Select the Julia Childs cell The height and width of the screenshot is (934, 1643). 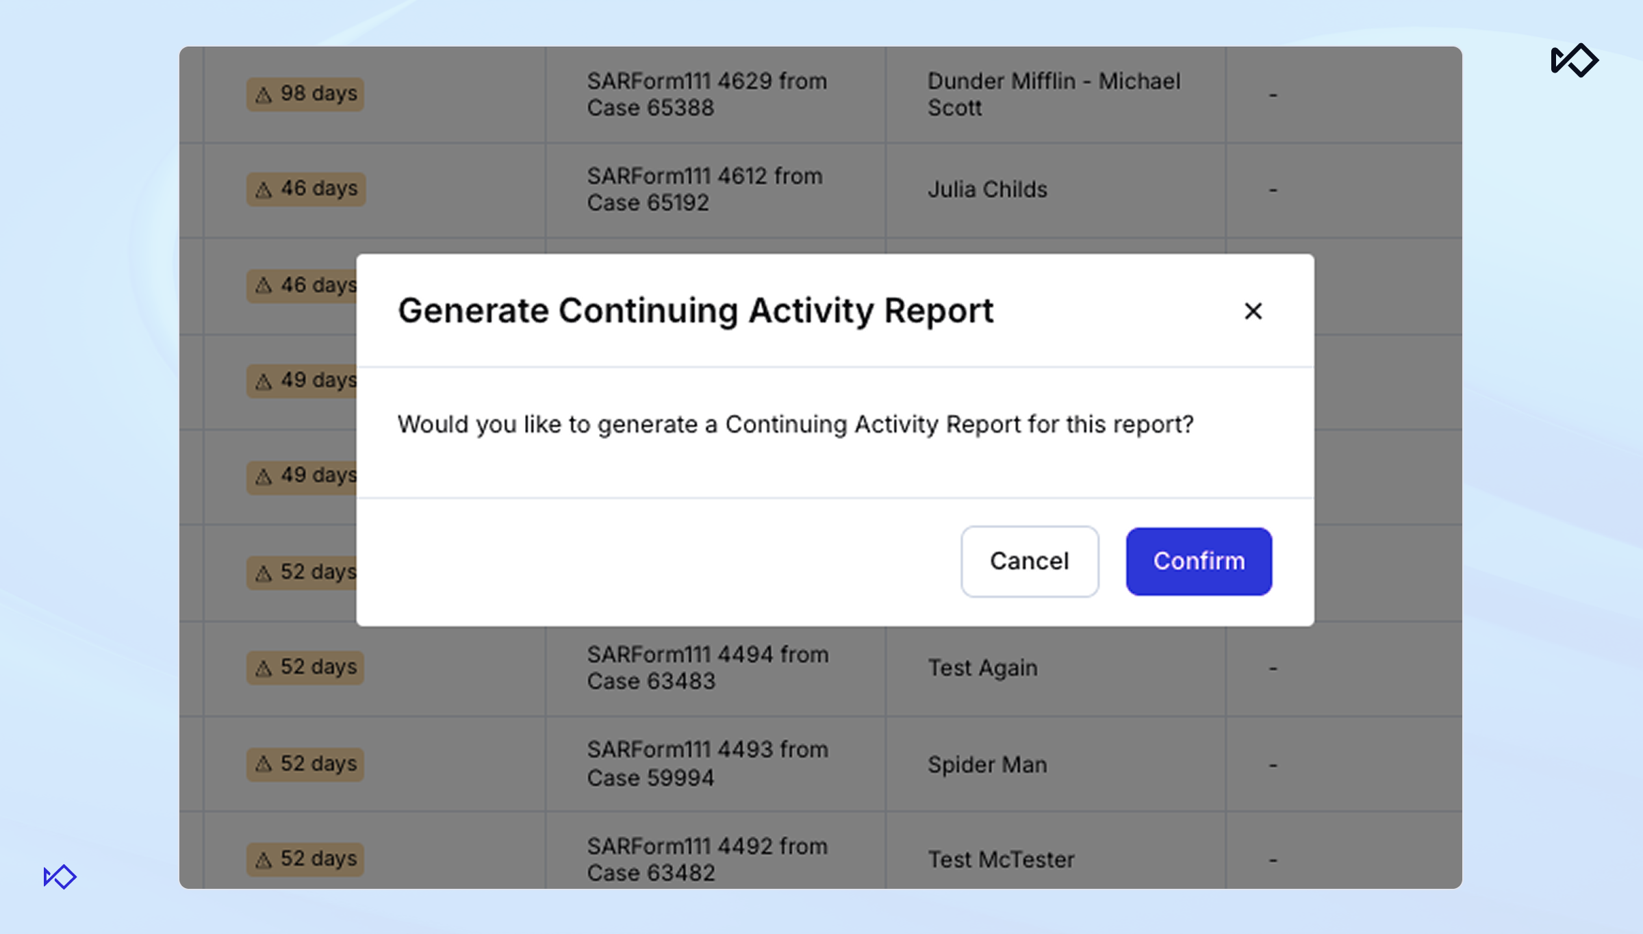tap(986, 189)
